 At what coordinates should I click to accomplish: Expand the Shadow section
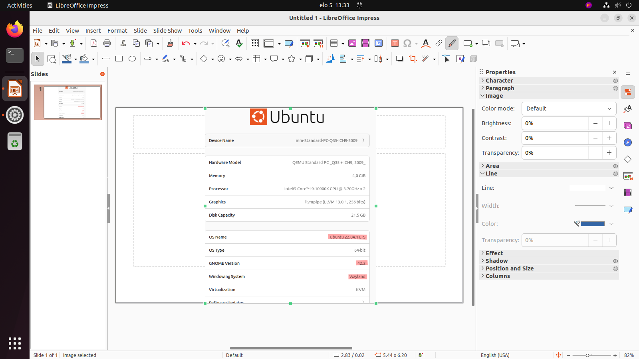(496, 261)
